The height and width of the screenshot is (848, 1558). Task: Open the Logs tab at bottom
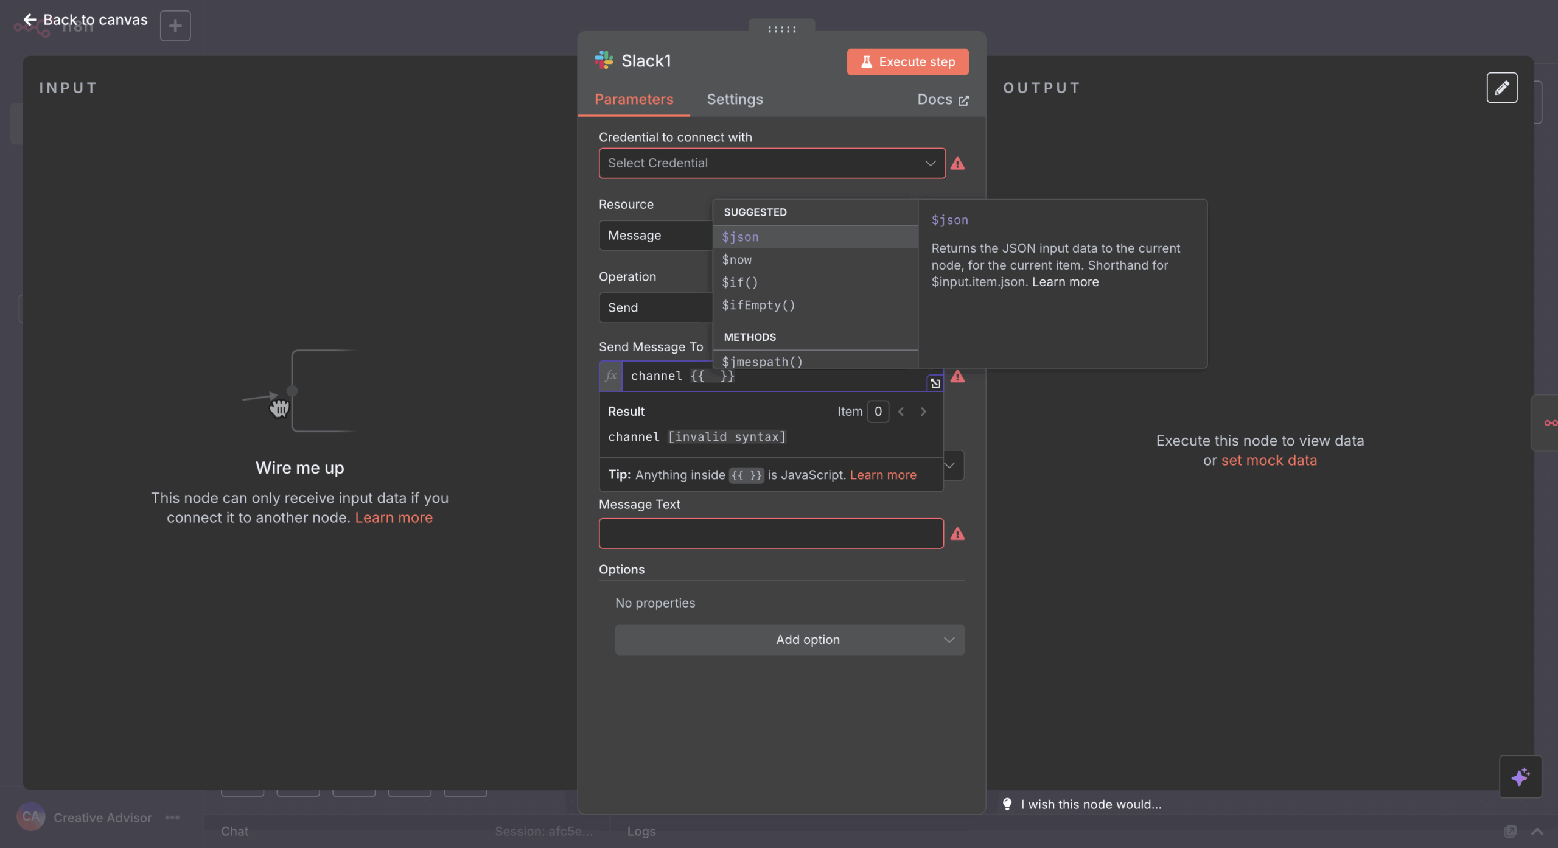tap(641, 831)
